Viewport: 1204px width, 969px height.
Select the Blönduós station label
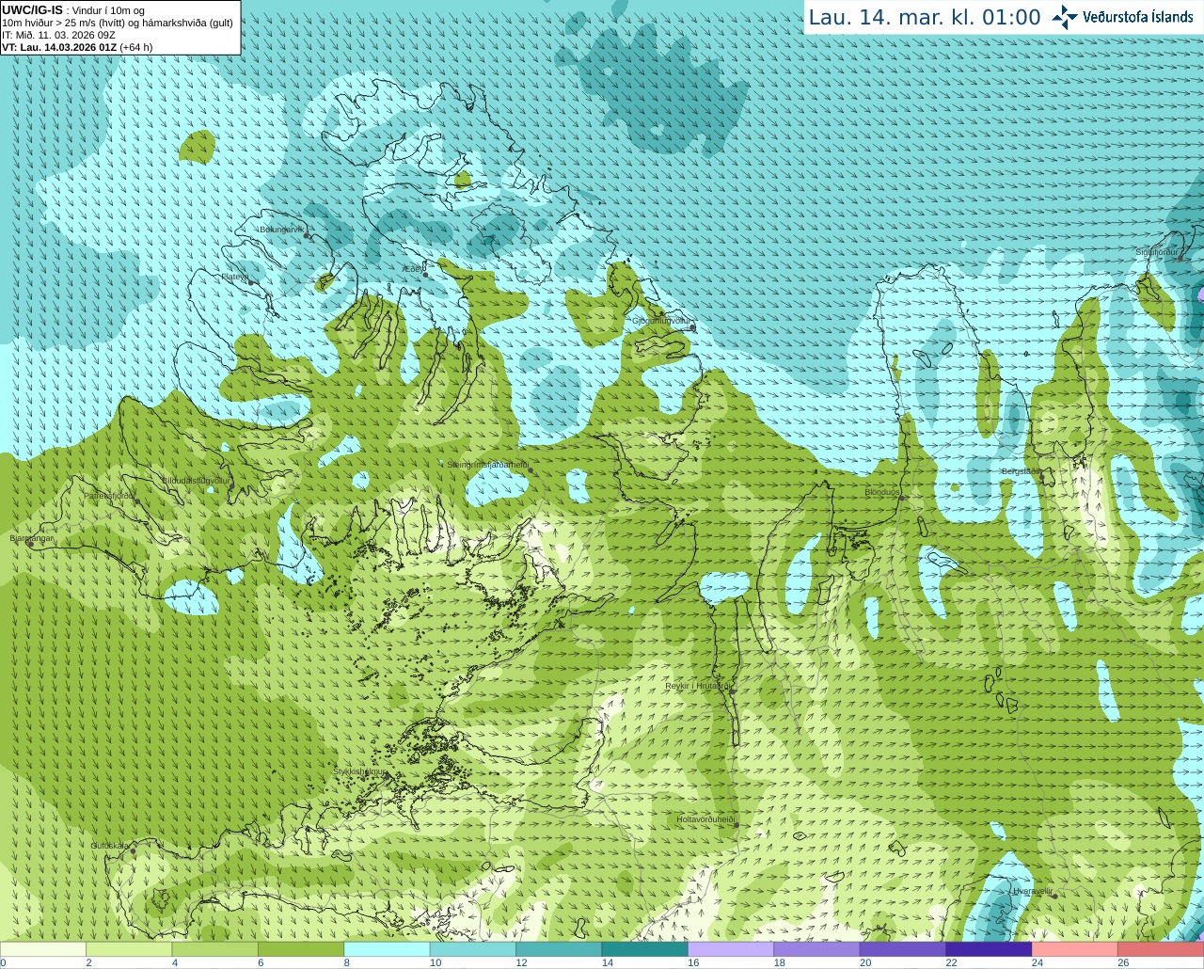point(882,492)
